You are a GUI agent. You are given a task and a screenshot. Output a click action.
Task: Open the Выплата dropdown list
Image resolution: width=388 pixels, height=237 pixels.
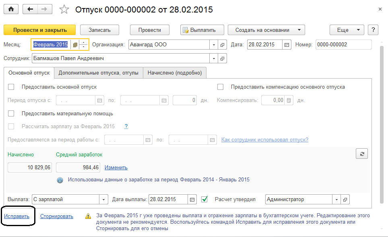104,199
